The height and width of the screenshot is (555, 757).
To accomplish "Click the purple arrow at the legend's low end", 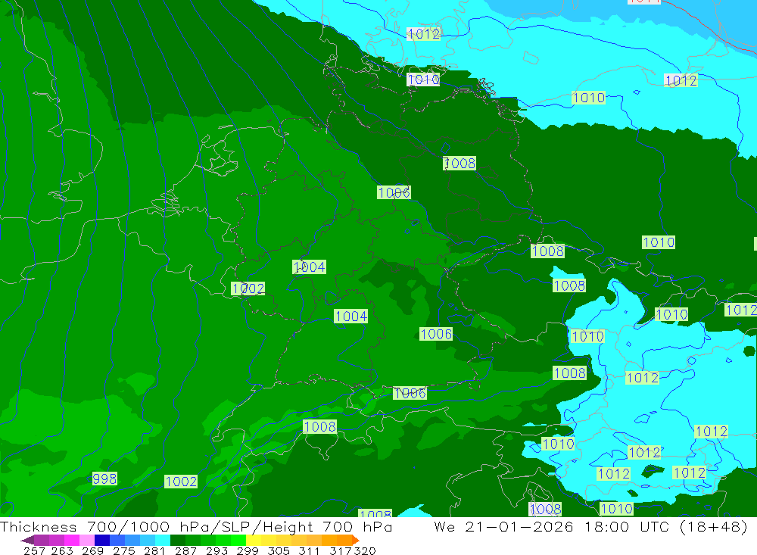I will [27, 540].
